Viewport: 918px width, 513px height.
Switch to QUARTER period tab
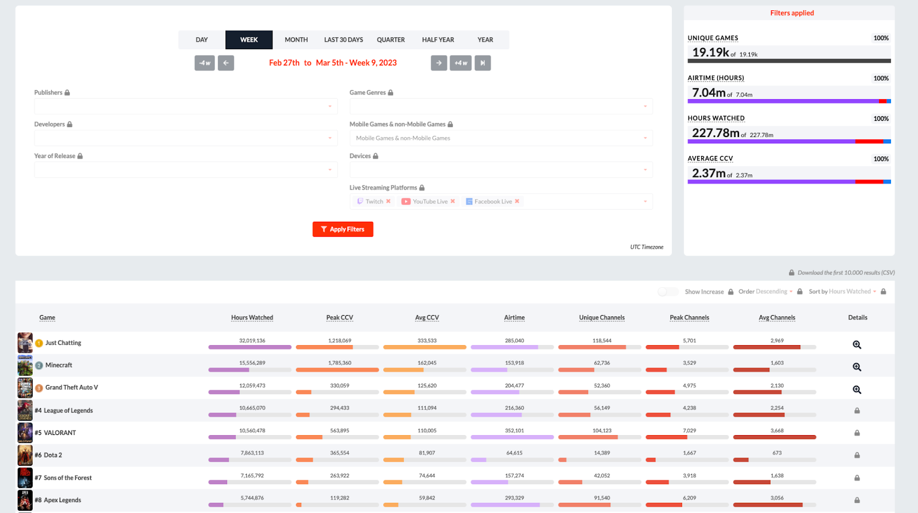[391, 40]
